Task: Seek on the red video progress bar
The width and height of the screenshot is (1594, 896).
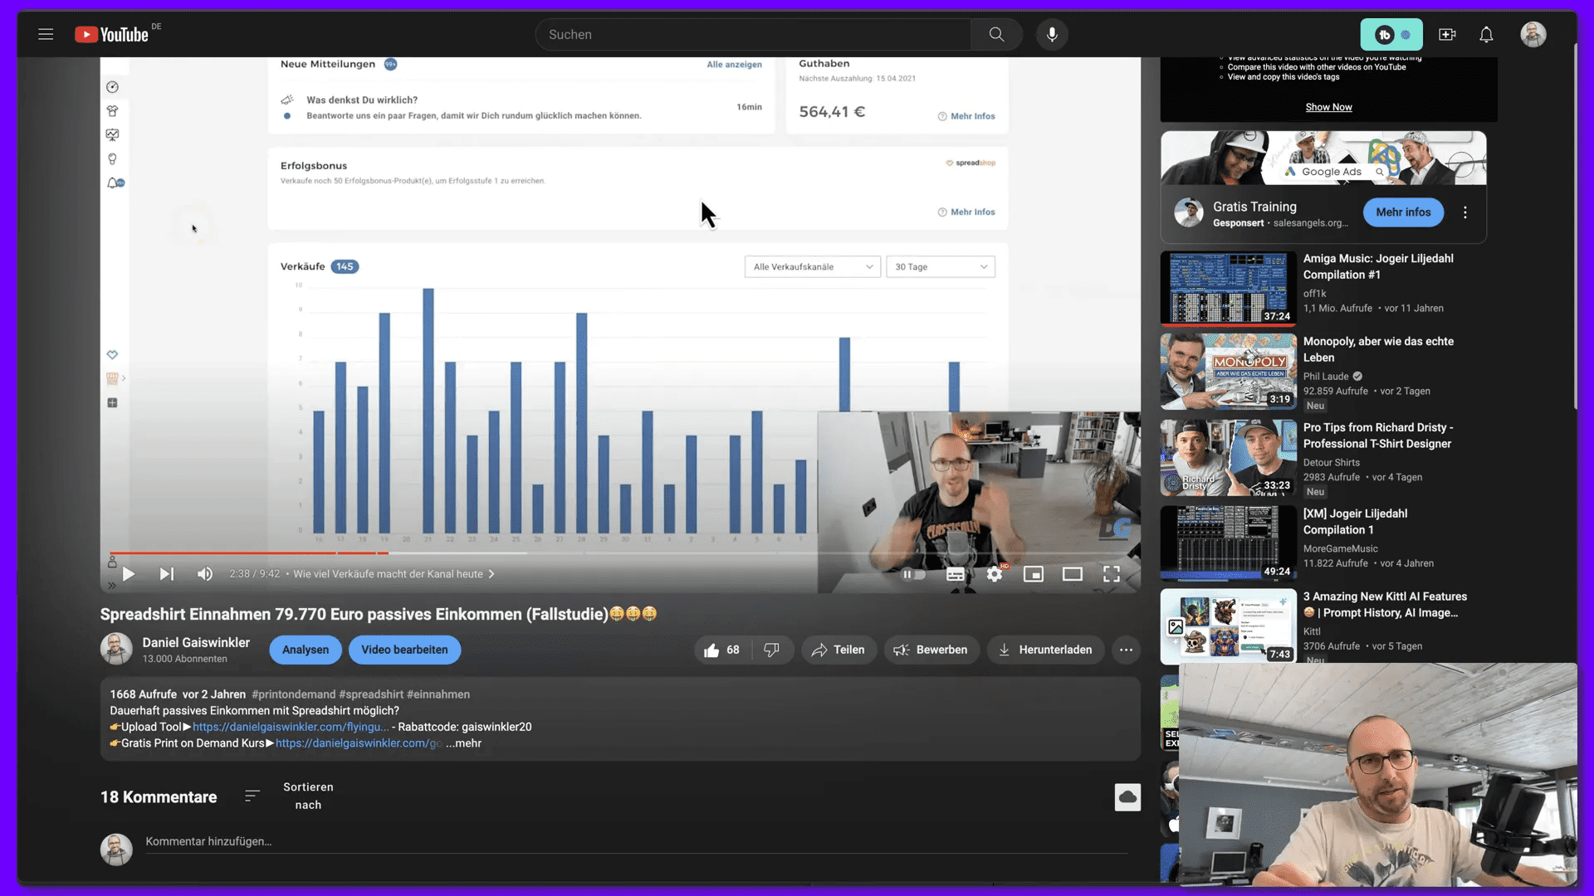Action: [249, 553]
